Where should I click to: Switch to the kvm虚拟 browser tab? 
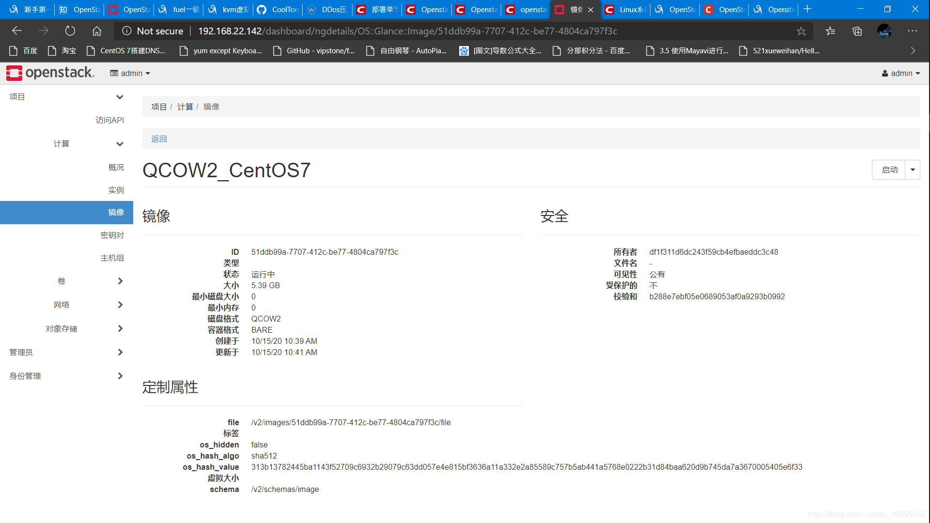click(x=228, y=10)
